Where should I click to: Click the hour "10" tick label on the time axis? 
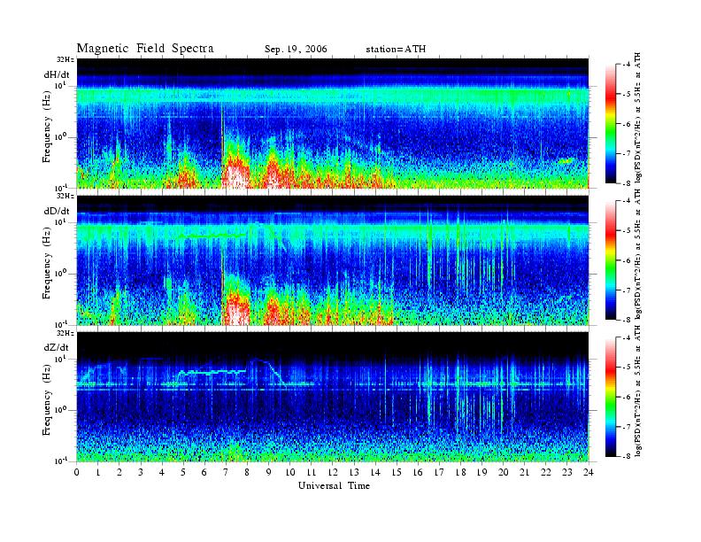(290, 472)
